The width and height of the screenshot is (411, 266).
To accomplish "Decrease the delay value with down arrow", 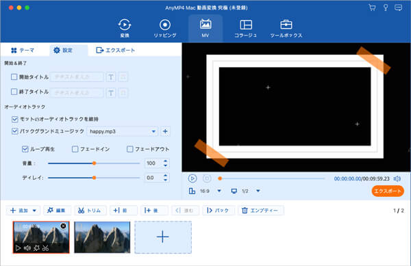I will click(165, 180).
